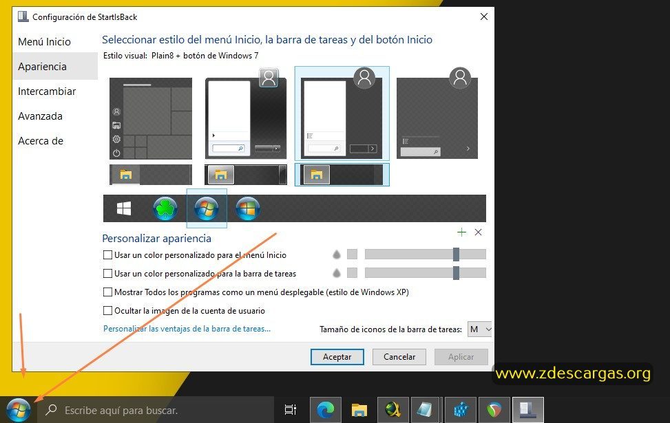670x423 pixels.
Task: Enable custom color for the barra de tareas
Action: (107, 273)
